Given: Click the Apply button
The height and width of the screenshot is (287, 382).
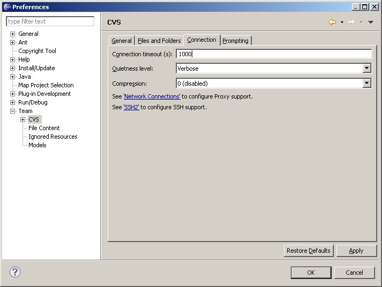Looking at the screenshot, I should point(356,251).
